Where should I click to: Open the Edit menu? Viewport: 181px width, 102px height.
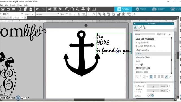point(2,5)
